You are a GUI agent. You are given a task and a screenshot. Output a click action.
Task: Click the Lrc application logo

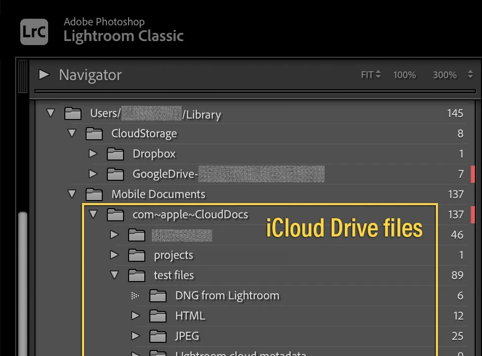click(34, 32)
